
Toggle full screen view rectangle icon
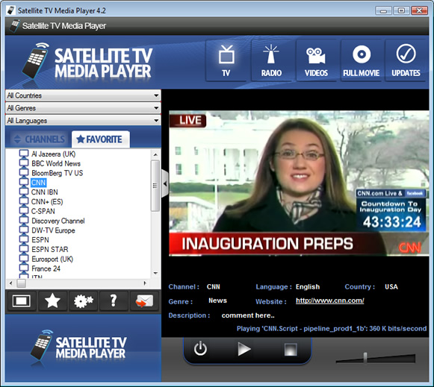tap(22, 301)
